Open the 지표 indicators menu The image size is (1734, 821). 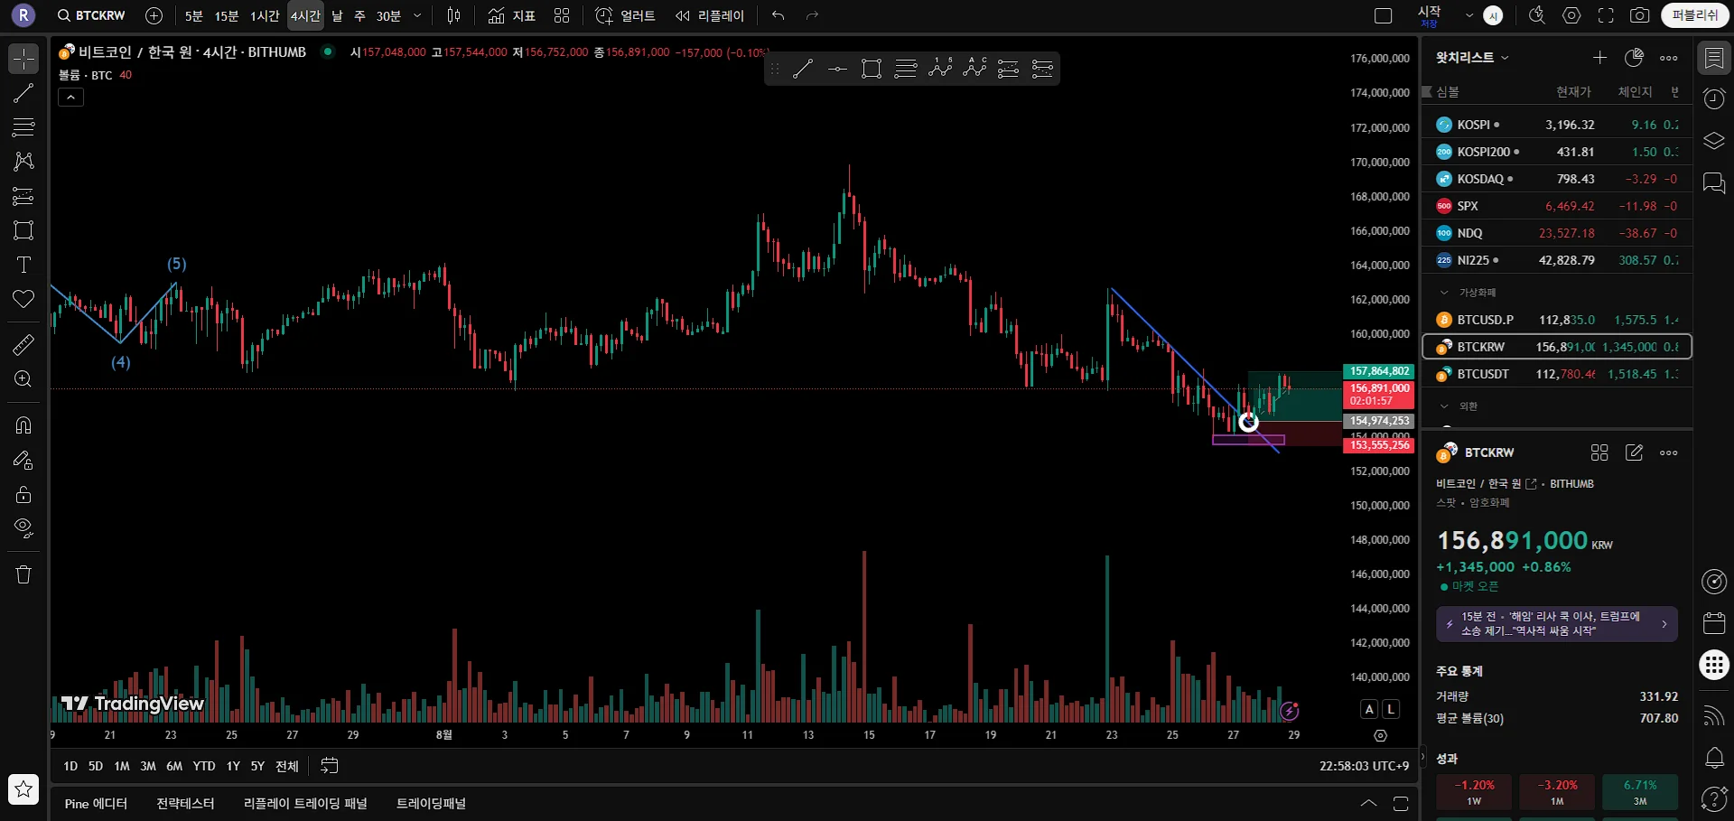(x=512, y=15)
